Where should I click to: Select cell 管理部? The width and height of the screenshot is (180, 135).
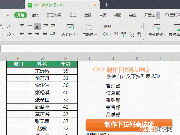pyautogui.click(x=113, y=86)
